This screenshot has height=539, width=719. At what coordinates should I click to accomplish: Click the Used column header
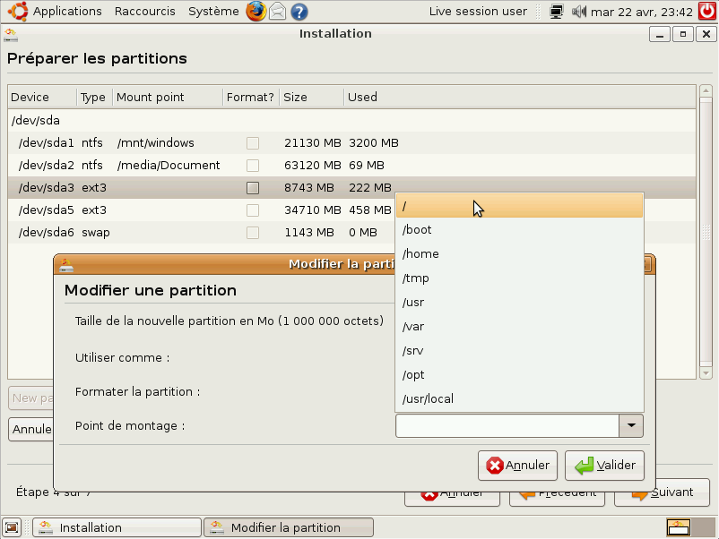(x=520, y=97)
